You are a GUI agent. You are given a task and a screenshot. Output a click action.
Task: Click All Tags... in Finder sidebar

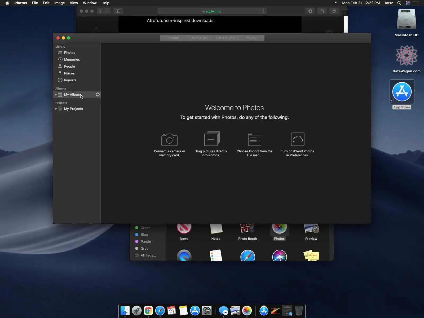[x=145, y=255]
